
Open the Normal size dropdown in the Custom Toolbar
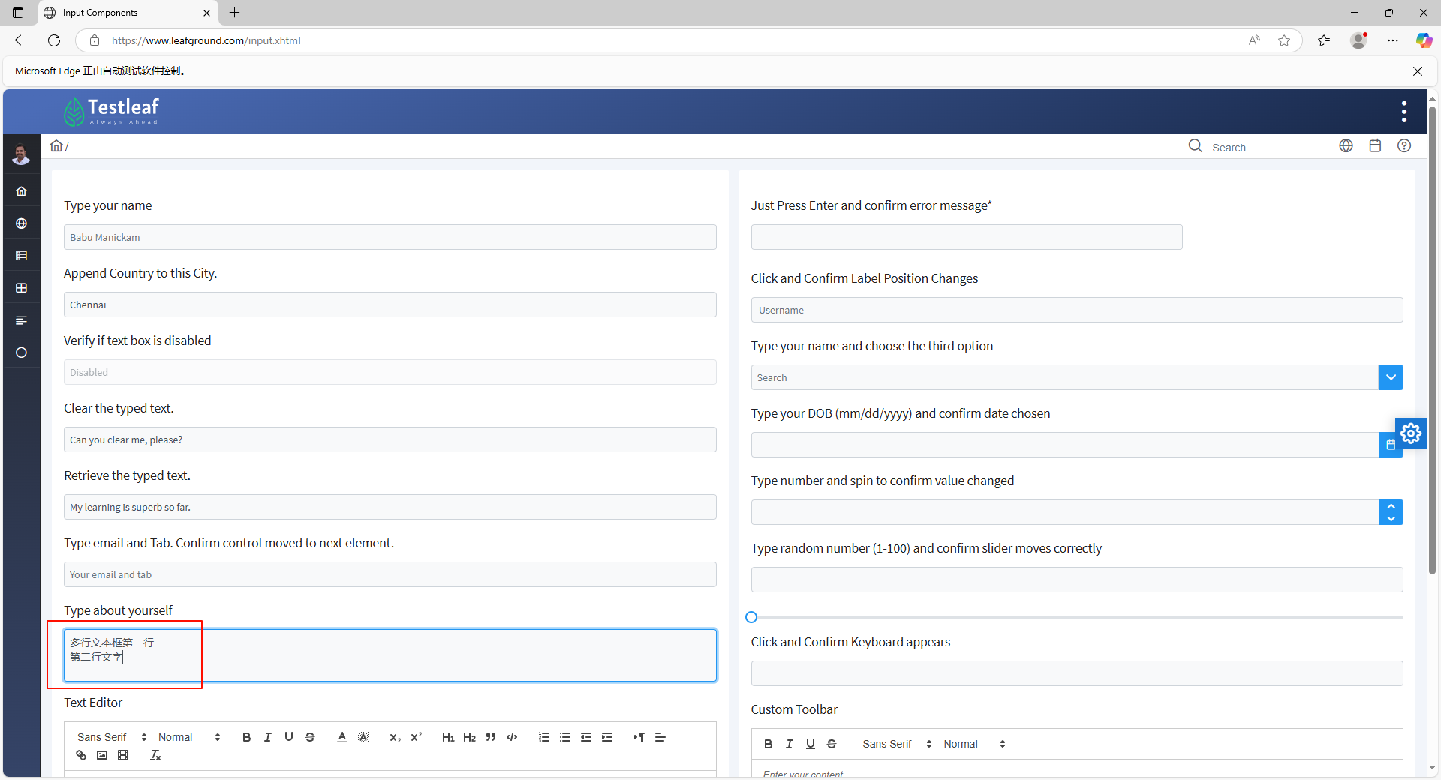[974, 744]
